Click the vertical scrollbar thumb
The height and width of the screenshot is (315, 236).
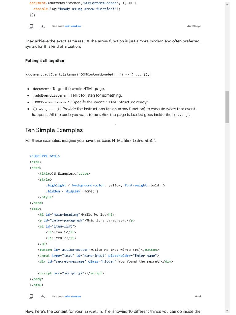[227, 107]
